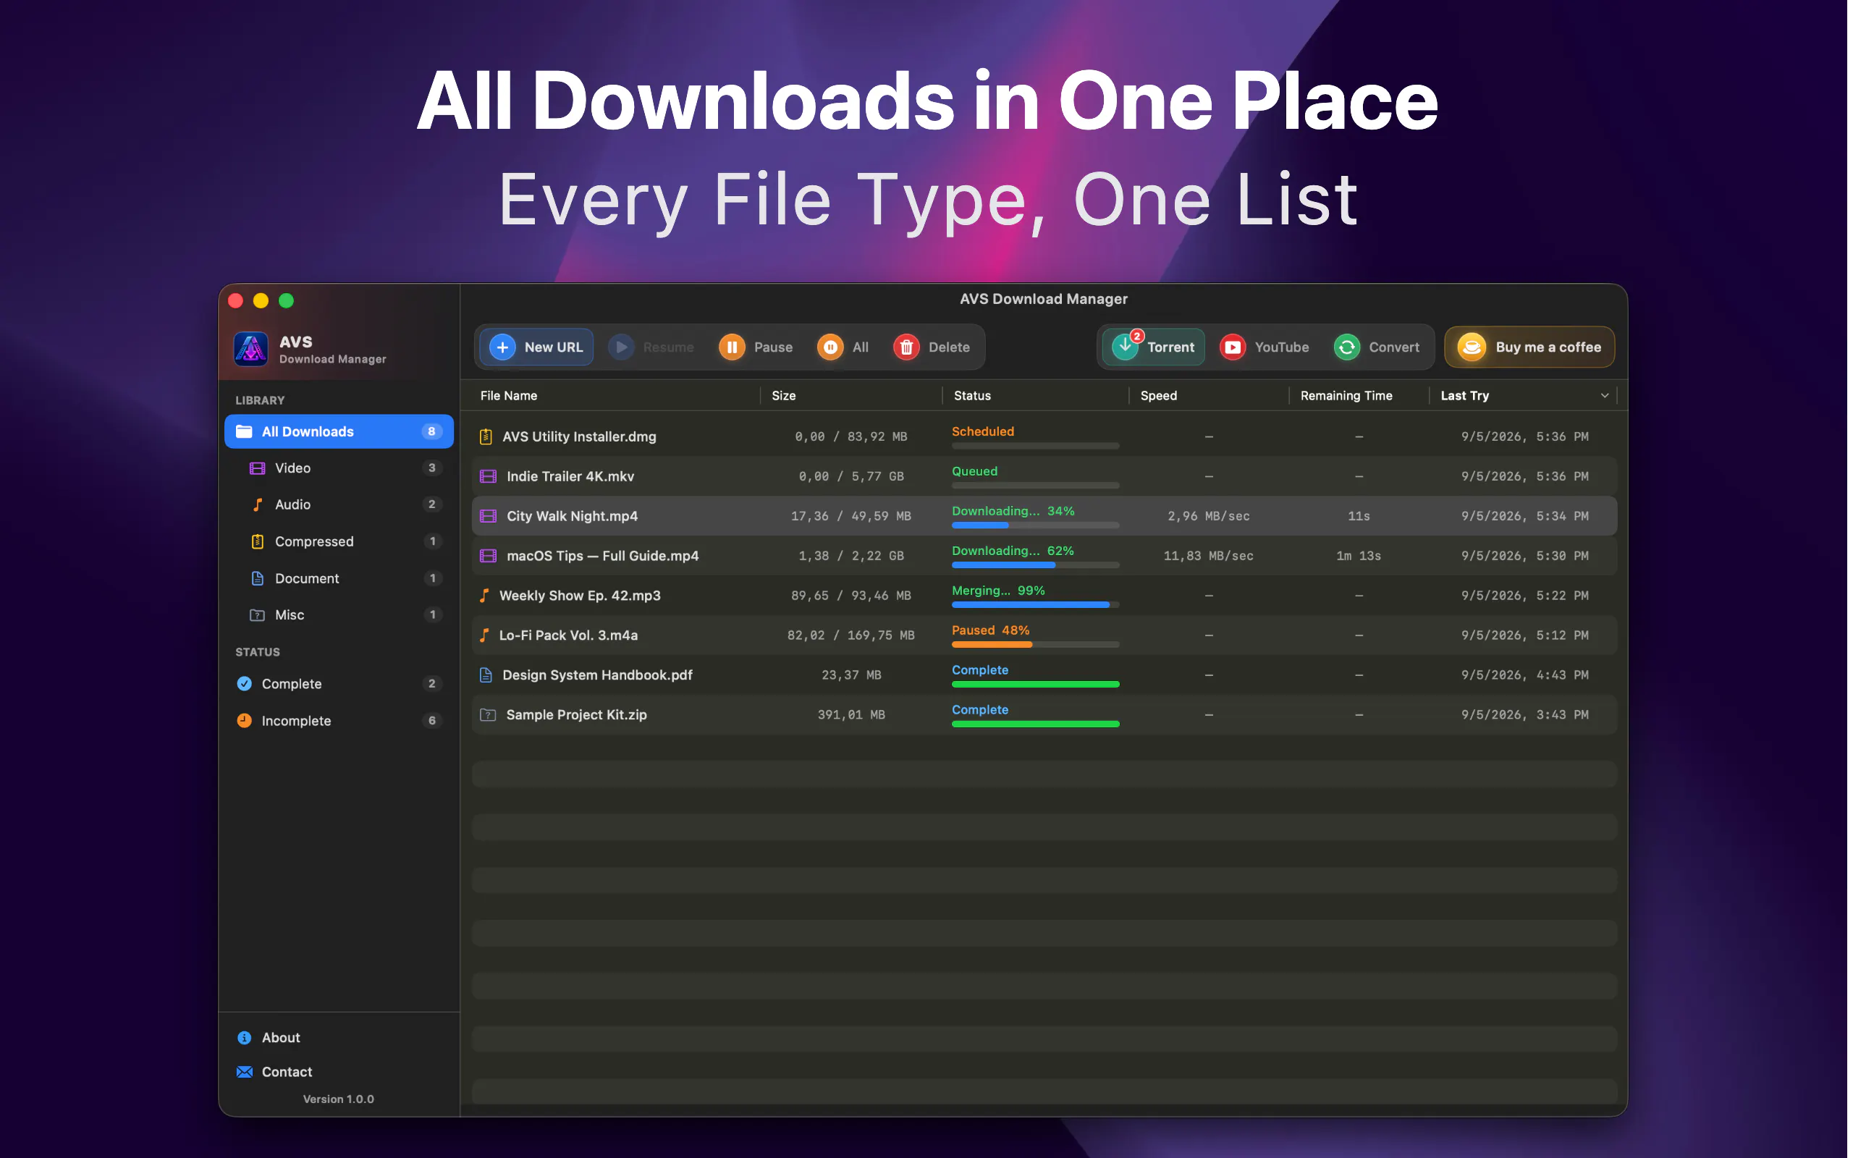The width and height of the screenshot is (1853, 1158).
Task: Click the New URL plus icon
Action: coord(503,347)
